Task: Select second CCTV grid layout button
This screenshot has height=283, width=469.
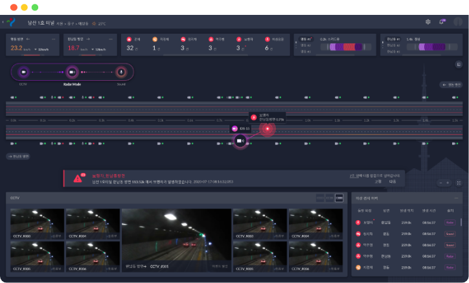Action: [x=330, y=198]
